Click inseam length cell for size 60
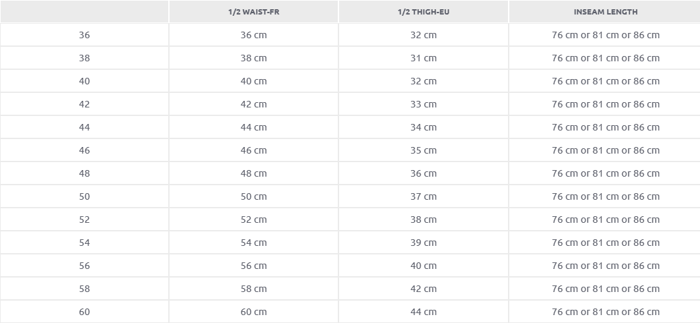Screen dimensions: 700x323 605,312
